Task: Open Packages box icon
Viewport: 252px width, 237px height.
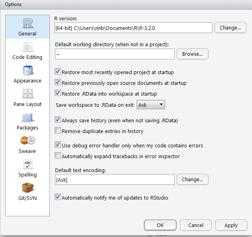Action: (x=27, y=118)
